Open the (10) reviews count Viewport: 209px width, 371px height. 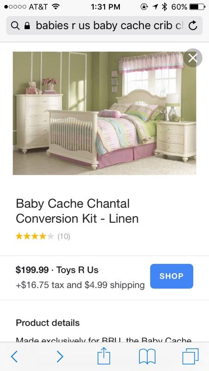click(64, 237)
